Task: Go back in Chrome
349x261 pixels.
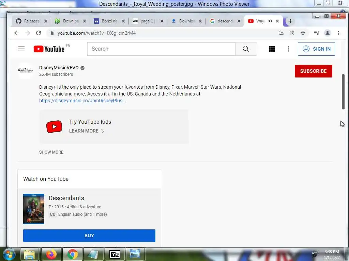Action: pos(17,33)
